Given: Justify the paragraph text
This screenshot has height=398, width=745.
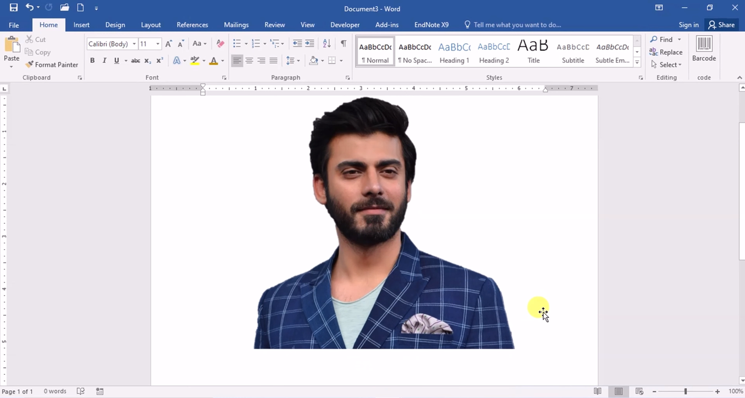Looking at the screenshot, I should click(274, 60).
